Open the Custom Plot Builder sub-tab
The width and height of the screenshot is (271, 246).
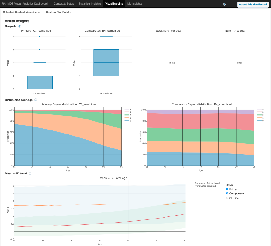click(59, 12)
